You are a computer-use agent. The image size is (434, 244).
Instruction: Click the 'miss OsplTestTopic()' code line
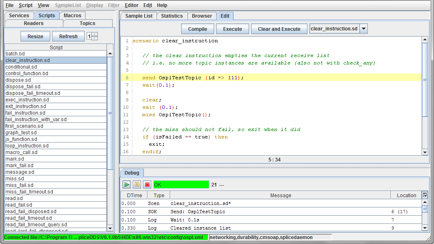(176, 115)
